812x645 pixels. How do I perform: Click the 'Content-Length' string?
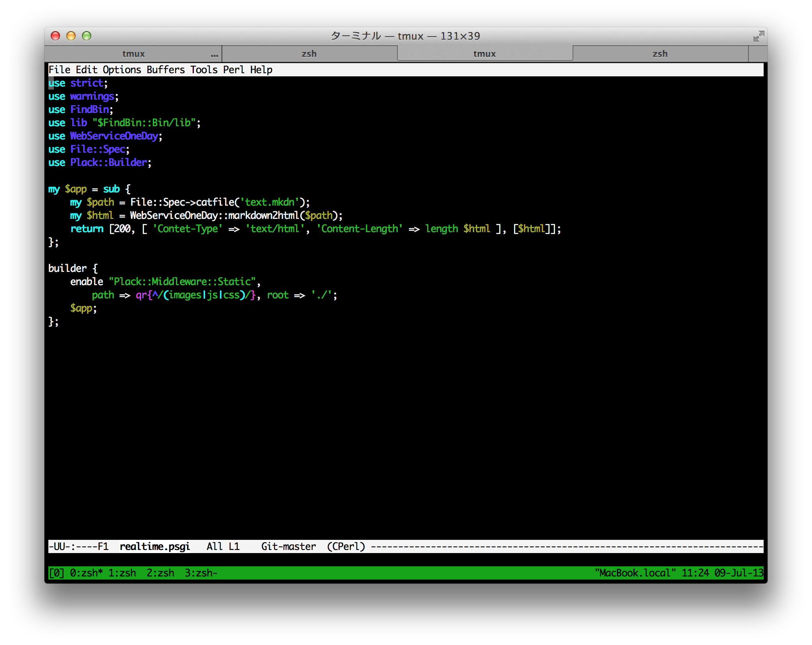360,229
